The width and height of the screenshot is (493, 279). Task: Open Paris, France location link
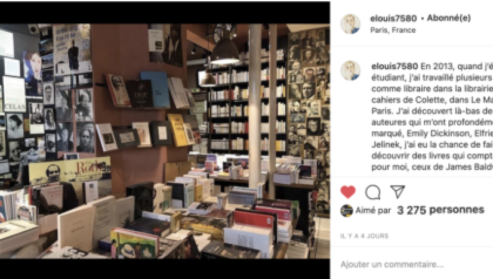tap(393, 30)
